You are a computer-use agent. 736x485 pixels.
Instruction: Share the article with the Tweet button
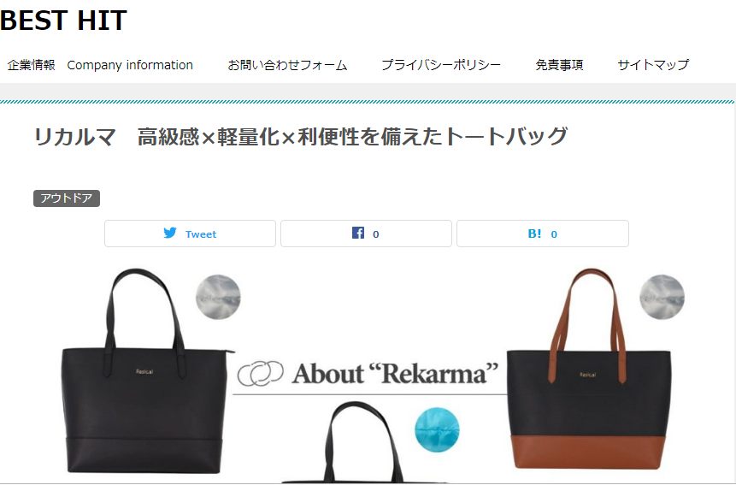tap(190, 234)
